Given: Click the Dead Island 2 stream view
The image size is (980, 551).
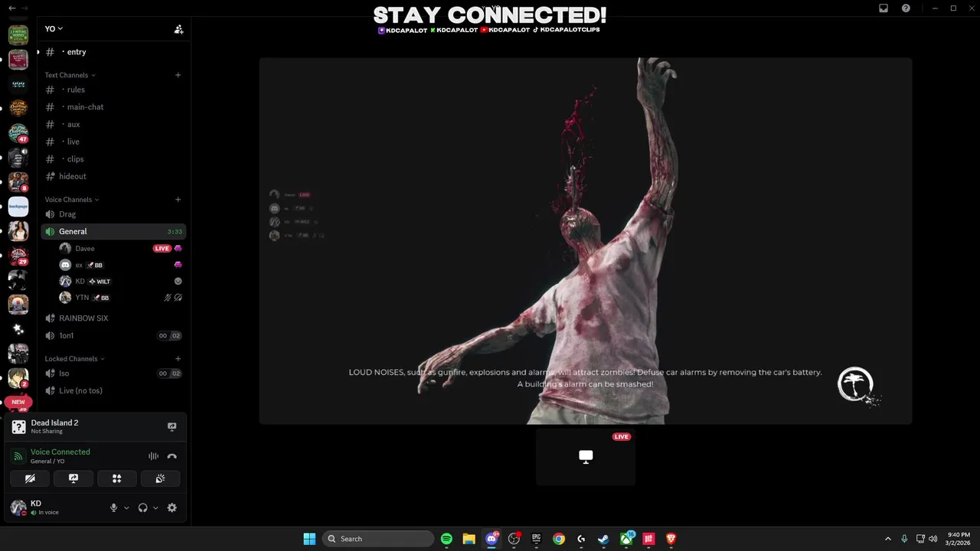Looking at the screenshot, I should (586, 240).
